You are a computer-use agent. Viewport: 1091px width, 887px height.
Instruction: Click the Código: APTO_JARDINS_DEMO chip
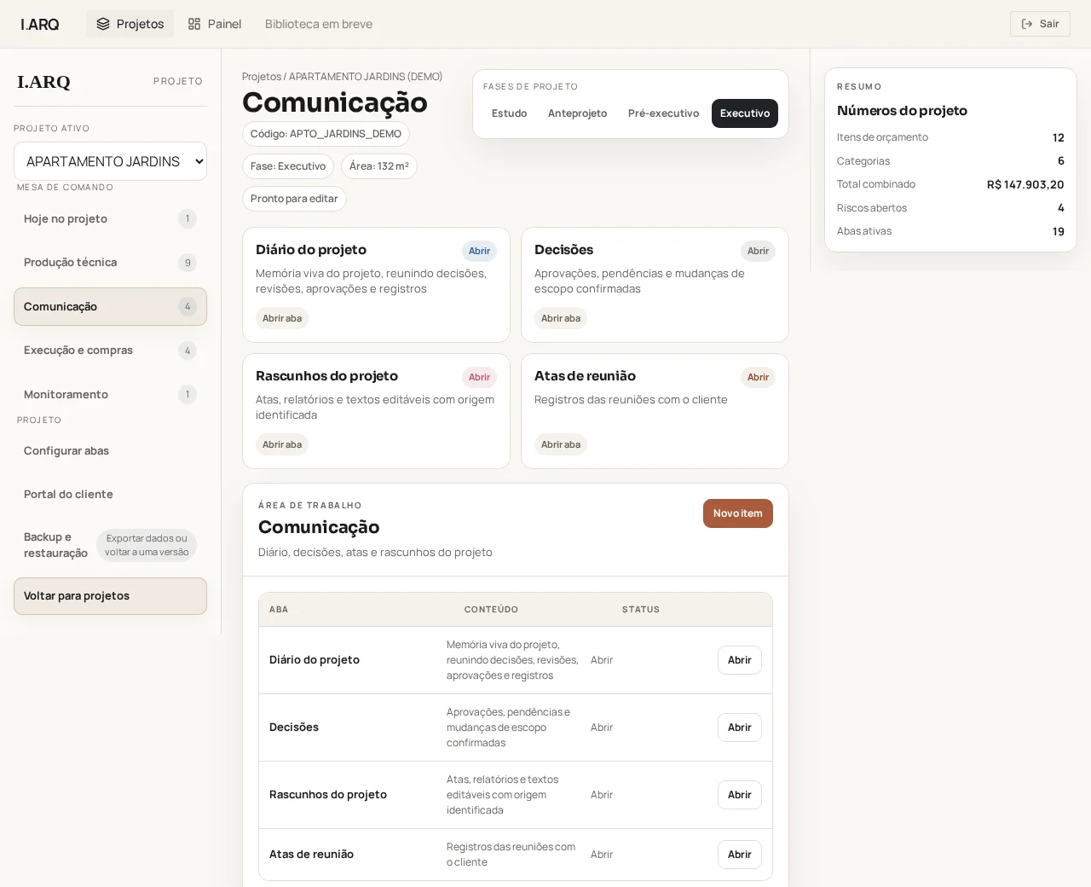click(x=326, y=134)
